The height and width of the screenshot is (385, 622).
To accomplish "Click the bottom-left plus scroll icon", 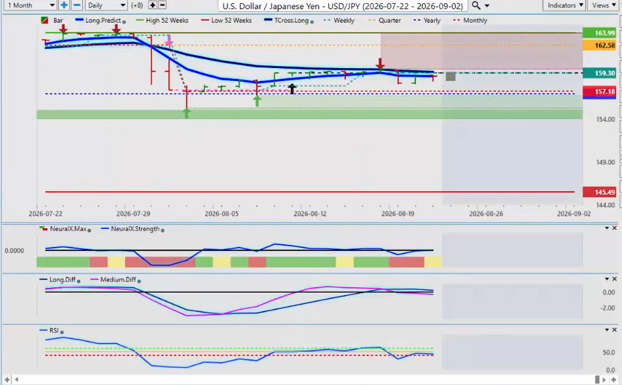I will [x=6, y=380].
